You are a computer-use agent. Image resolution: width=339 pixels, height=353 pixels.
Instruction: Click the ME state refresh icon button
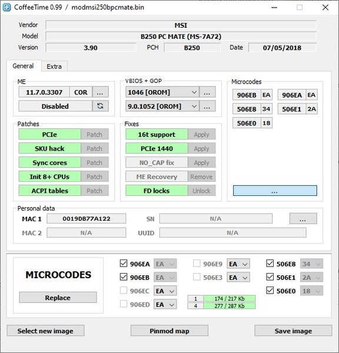(101, 106)
